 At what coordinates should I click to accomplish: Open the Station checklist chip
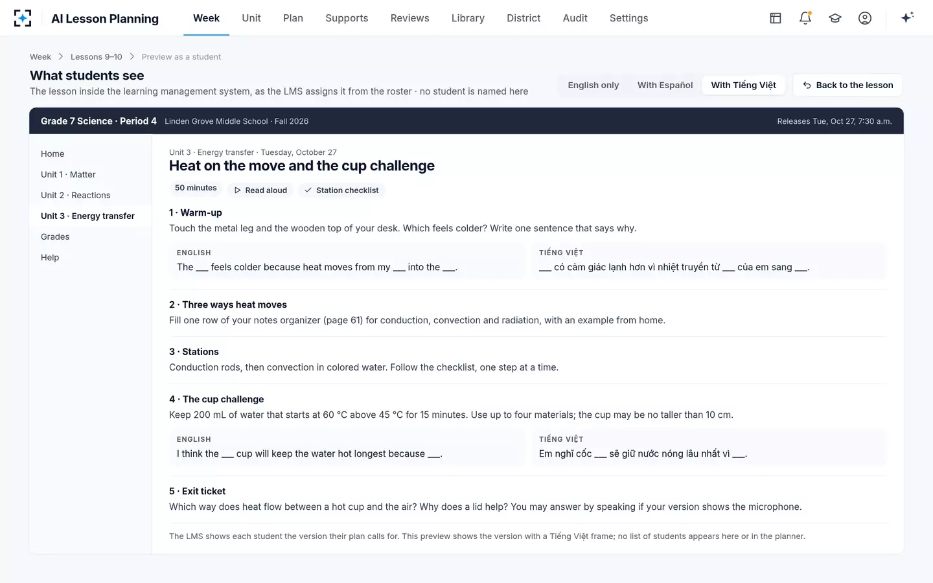[341, 190]
